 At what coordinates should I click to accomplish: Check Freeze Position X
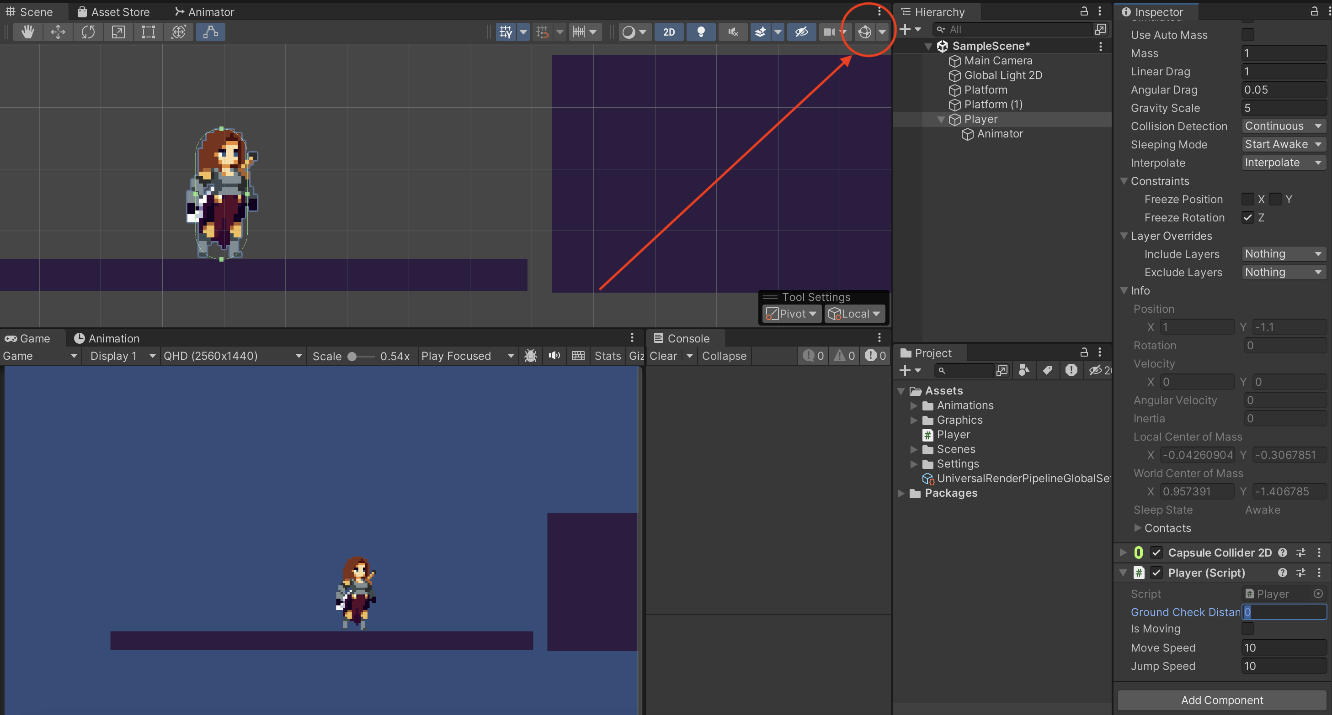(x=1248, y=199)
